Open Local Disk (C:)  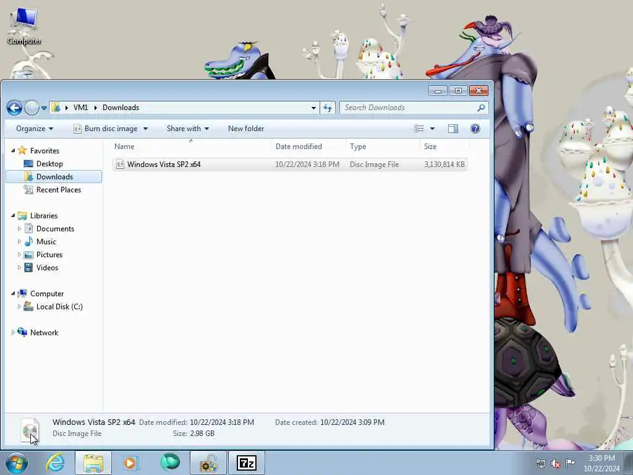pyautogui.click(x=59, y=307)
